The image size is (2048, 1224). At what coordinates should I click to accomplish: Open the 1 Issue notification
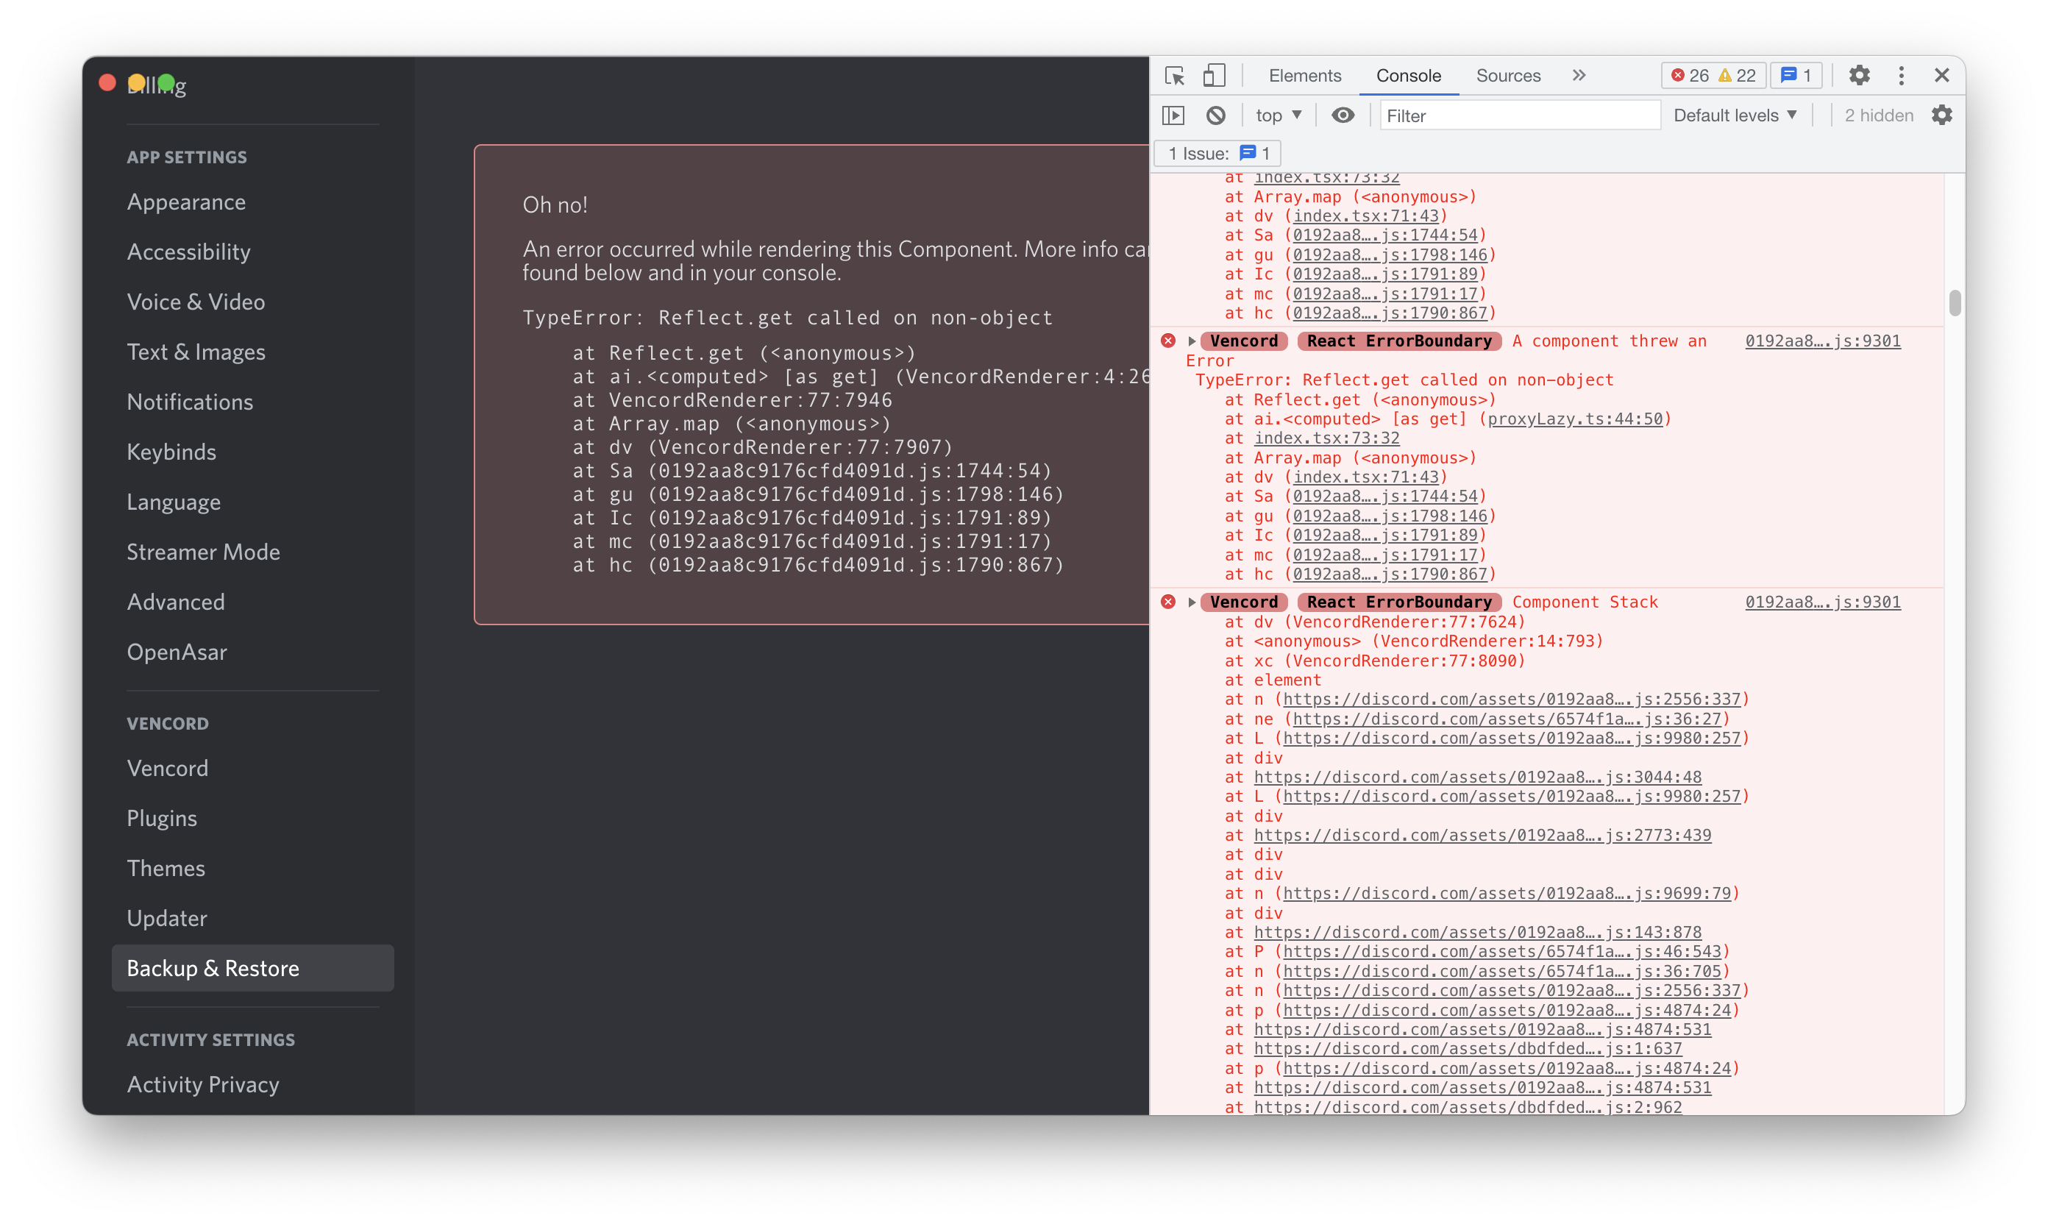pyautogui.click(x=1216, y=152)
